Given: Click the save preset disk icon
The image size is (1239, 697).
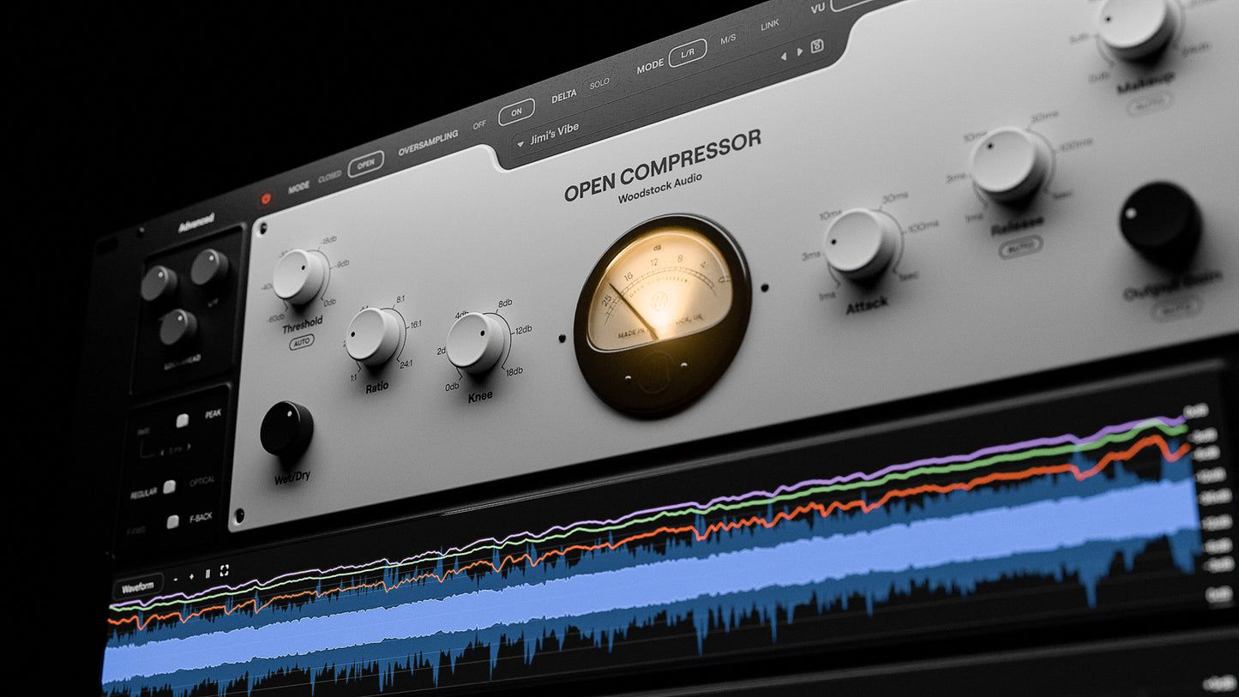Looking at the screenshot, I should coord(817,45).
